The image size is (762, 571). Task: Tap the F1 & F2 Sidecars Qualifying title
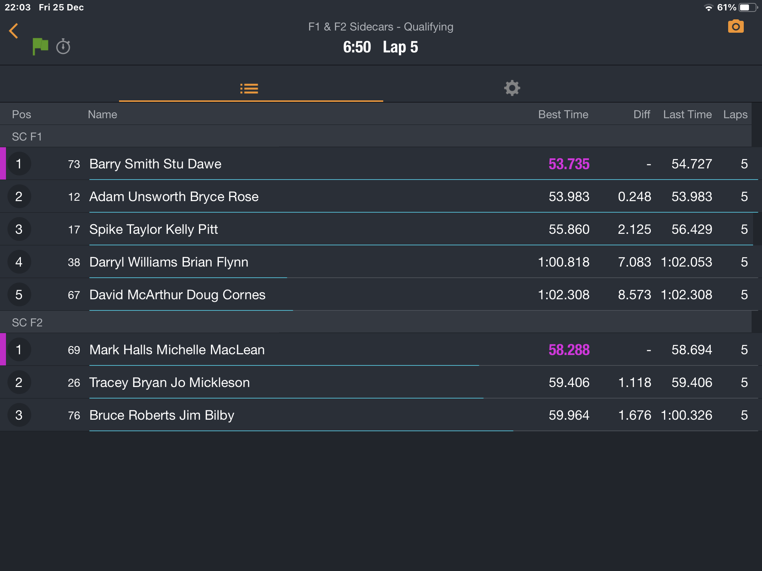pos(381,27)
